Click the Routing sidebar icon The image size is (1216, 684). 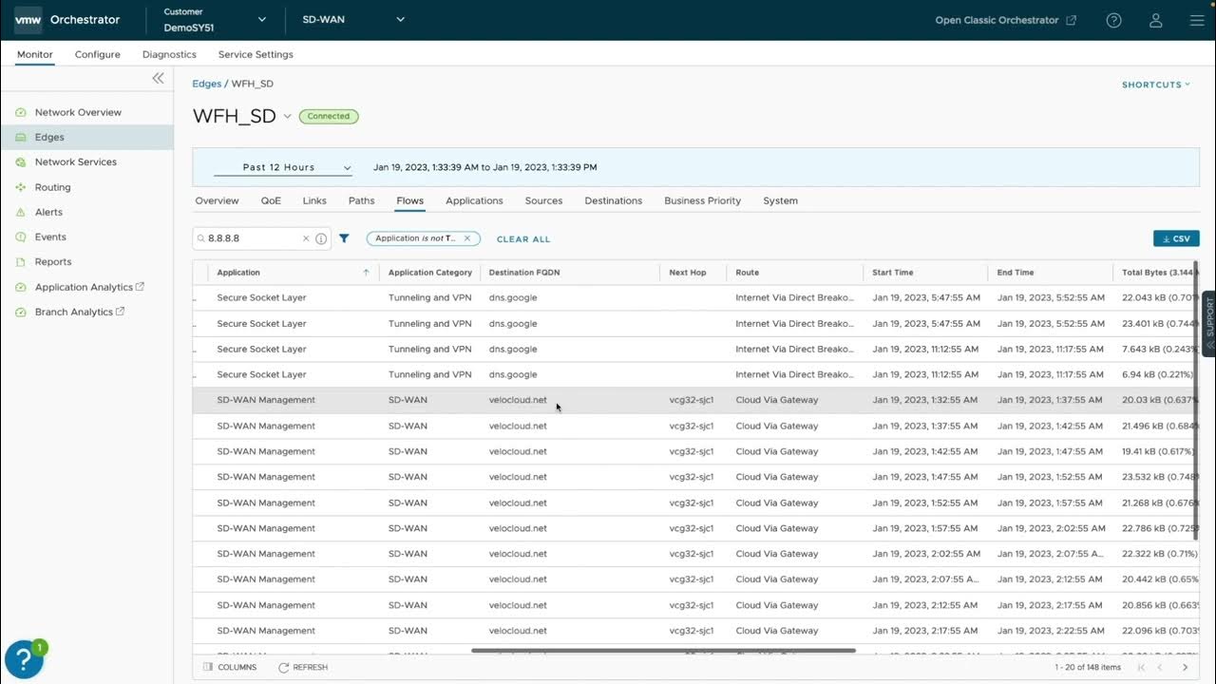click(21, 187)
